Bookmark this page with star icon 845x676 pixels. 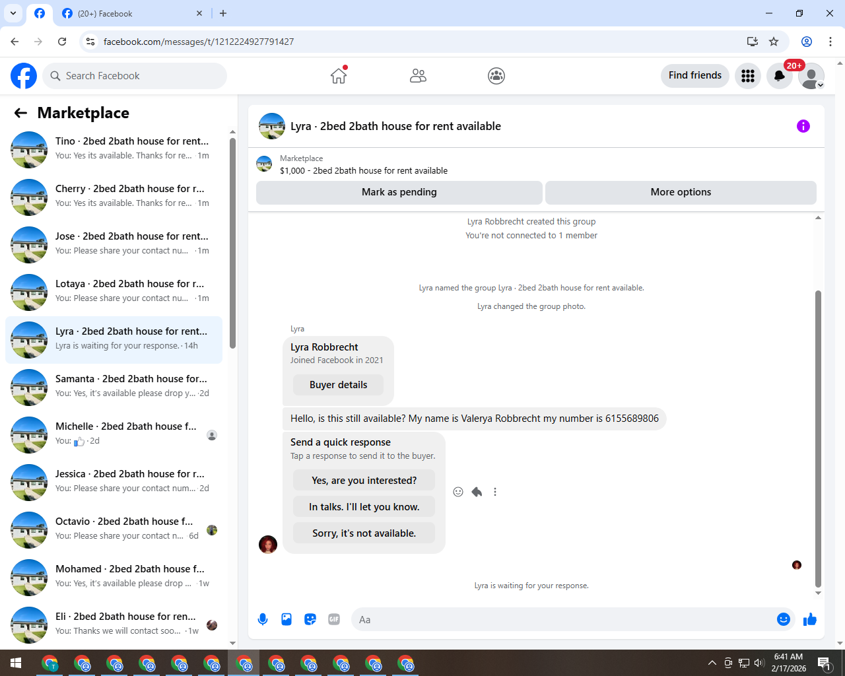pos(774,42)
